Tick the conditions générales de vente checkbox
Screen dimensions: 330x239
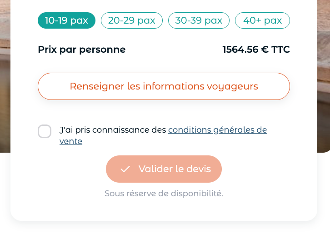tap(45, 131)
